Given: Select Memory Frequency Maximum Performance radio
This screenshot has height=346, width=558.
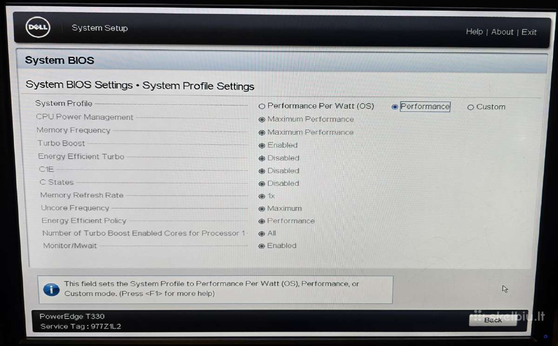Looking at the screenshot, I should pos(262,132).
